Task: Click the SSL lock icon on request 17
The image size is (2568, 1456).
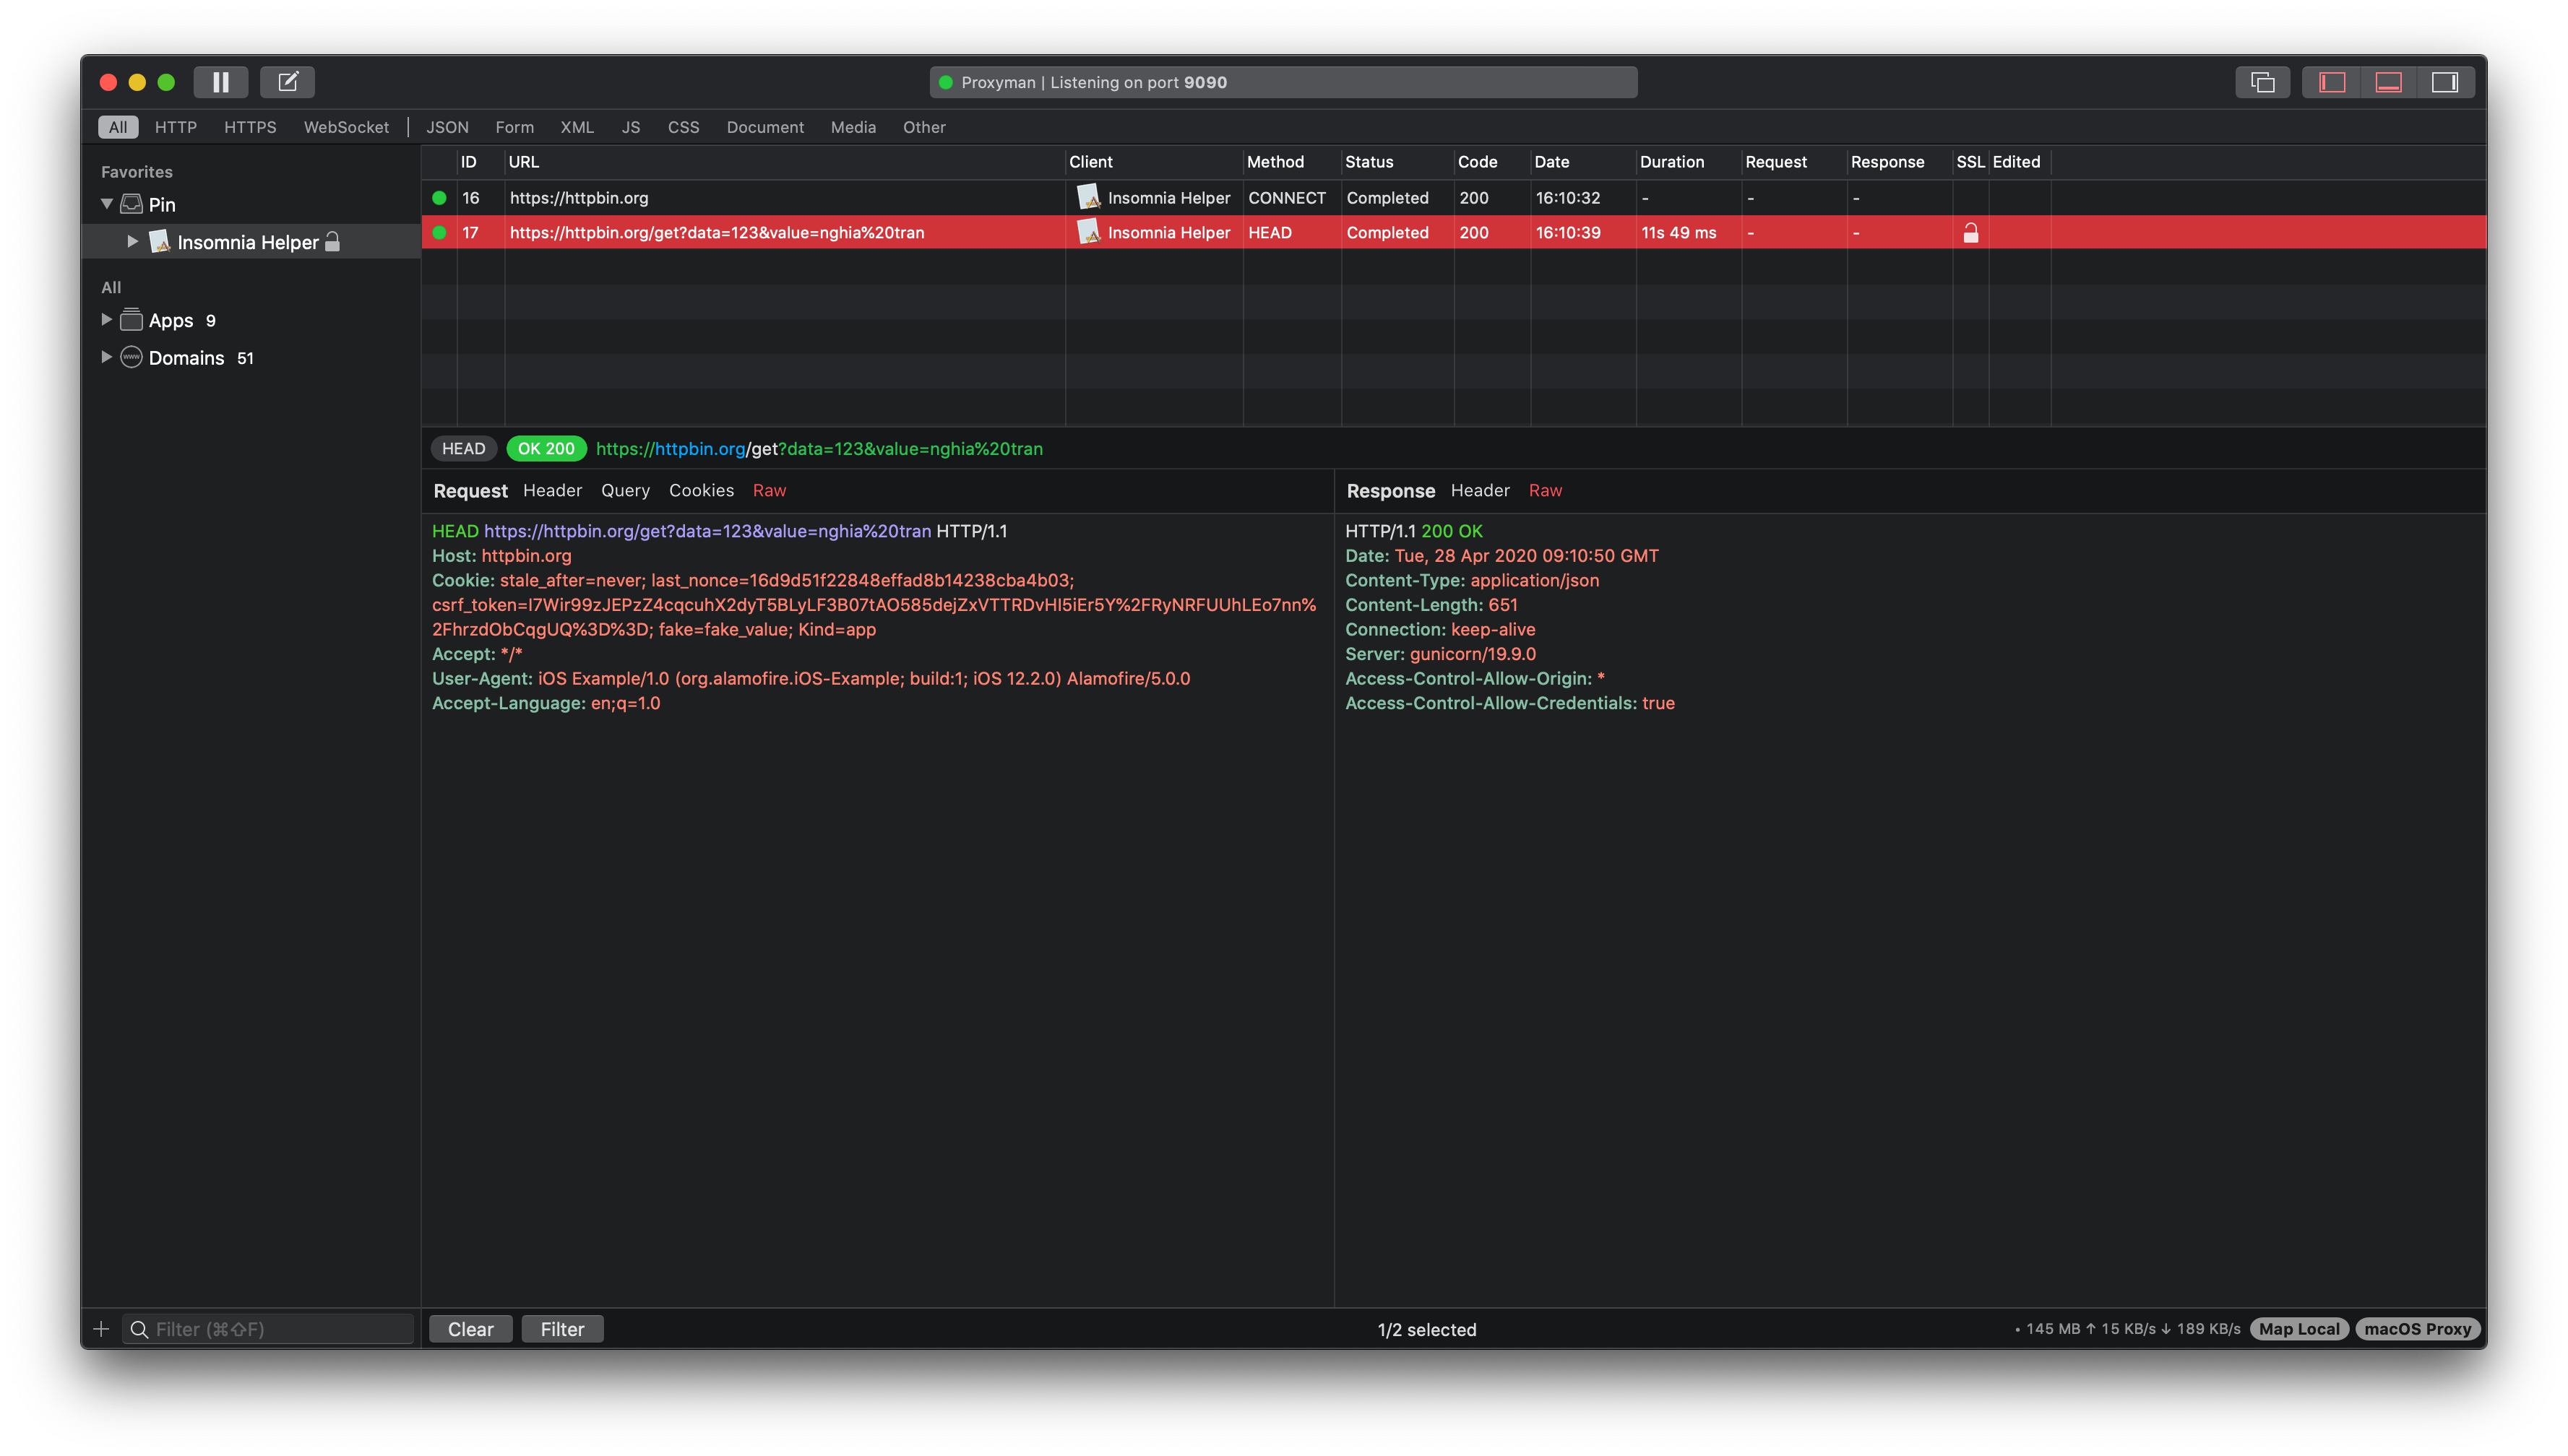Action: (x=1970, y=232)
